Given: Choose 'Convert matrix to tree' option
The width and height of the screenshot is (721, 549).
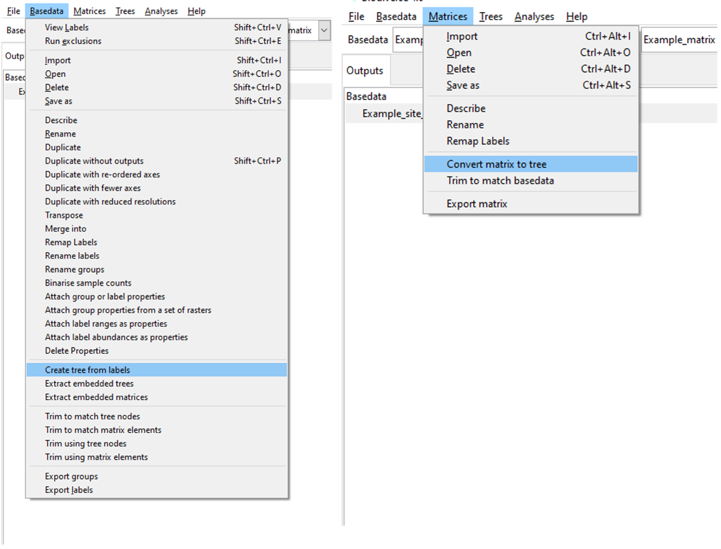Looking at the screenshot, I should (496, 164).
